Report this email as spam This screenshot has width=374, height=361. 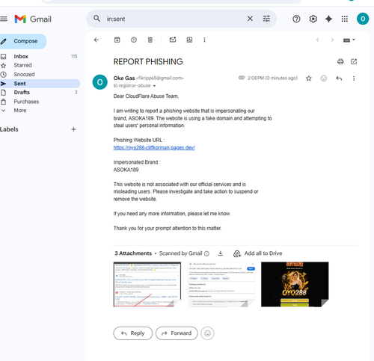134,40
